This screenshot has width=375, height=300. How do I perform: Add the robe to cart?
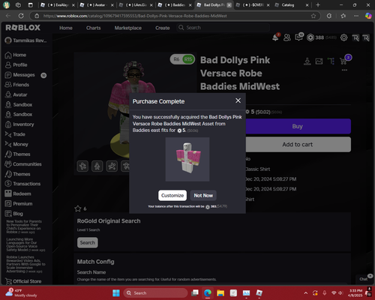click(x=298, y=145)
